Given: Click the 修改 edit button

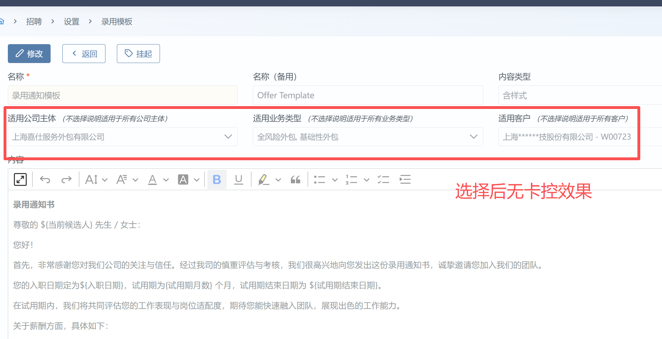Looking at the screenshot, I should (x=29, y=54).
